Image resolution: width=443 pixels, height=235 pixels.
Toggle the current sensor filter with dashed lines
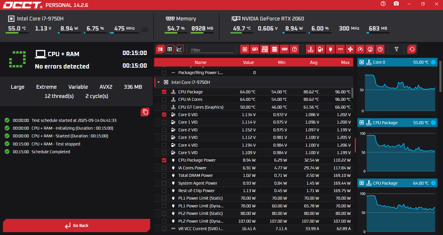(340, 49)
